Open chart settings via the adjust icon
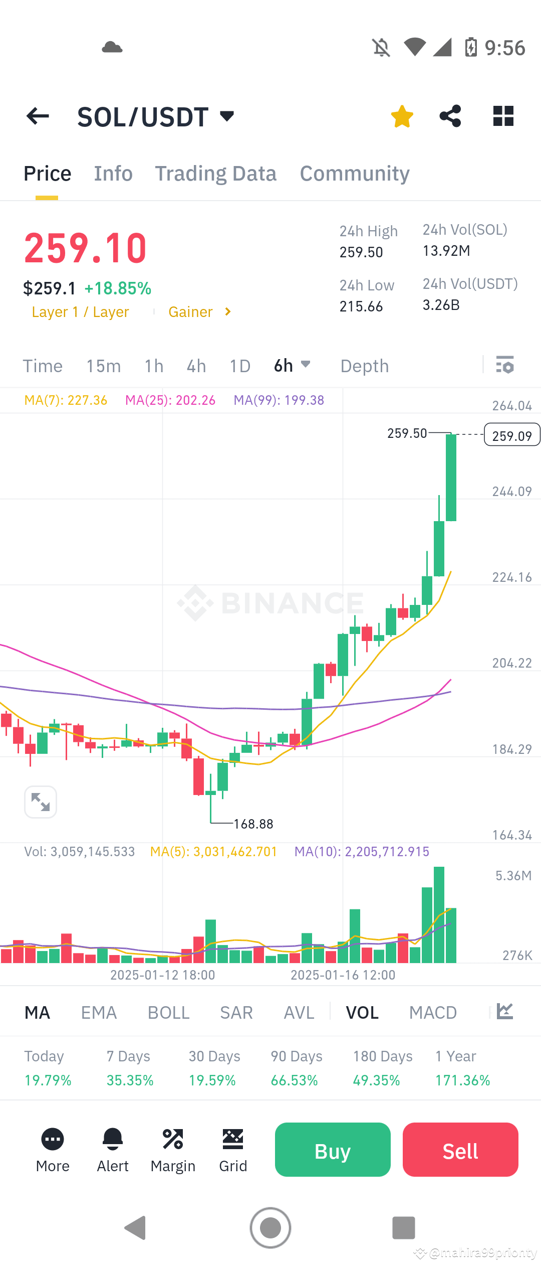541x1264 pixels. [505, 366]
